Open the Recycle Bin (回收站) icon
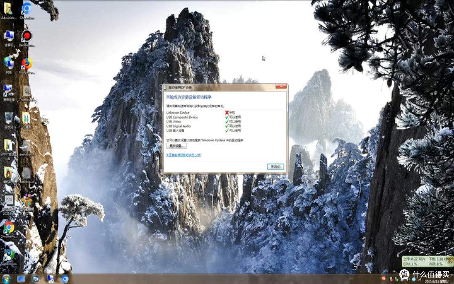This screenshot has height=284, width=454. [x=9, y=119]
